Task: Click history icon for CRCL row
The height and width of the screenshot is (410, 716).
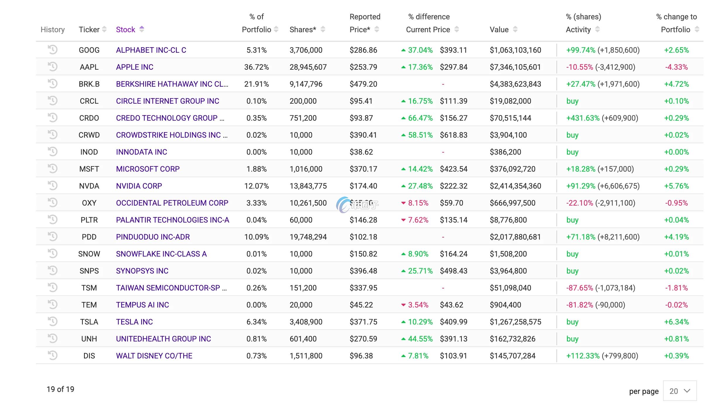Action: click(52, 100)
